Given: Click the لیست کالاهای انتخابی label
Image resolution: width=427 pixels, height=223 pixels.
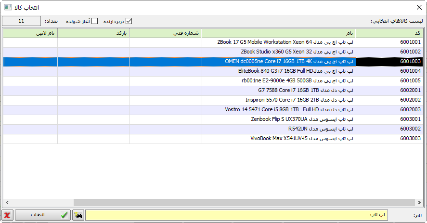Looking at the screenshot, I should [x=397, y=21].
